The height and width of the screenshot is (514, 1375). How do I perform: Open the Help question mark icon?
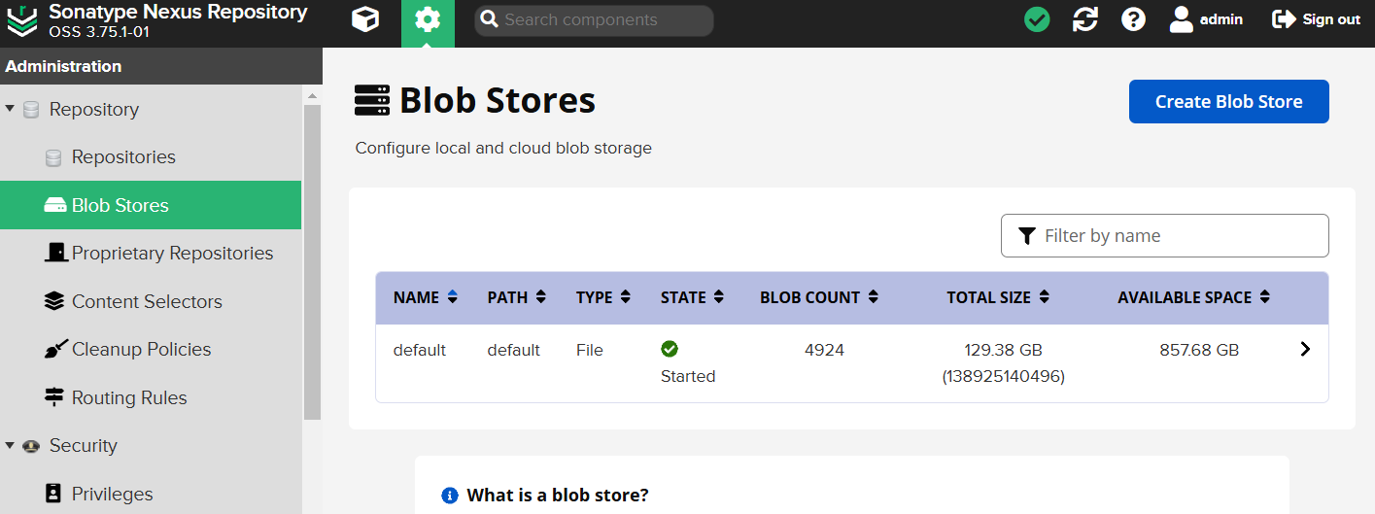tap(1133, 19)
